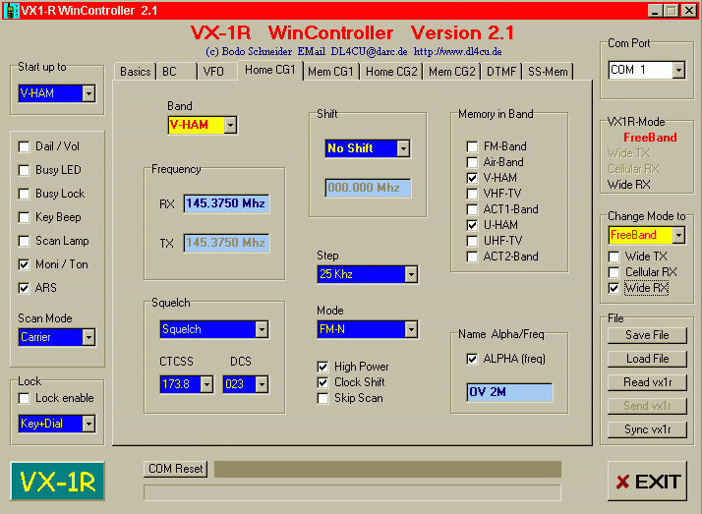
Task: Click the Load File button
Action: (647, 359)
